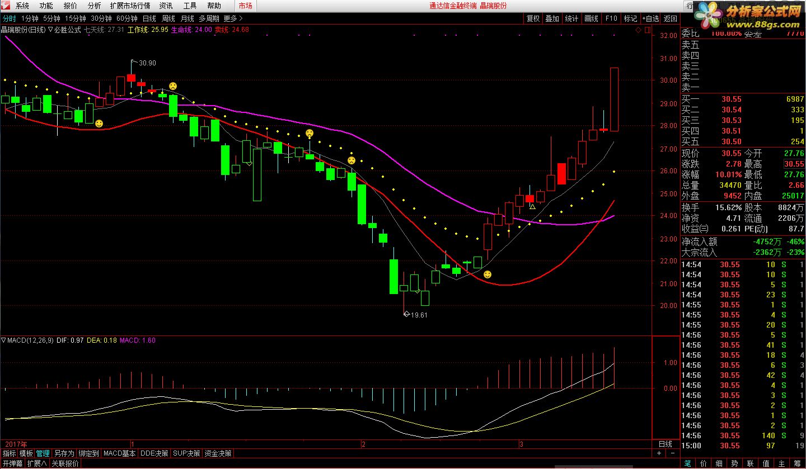The width and height of the screenshot is (806, 469).
Task: Open the 帮助 menu
Action: pyautogui.click(x=214, y=6)
